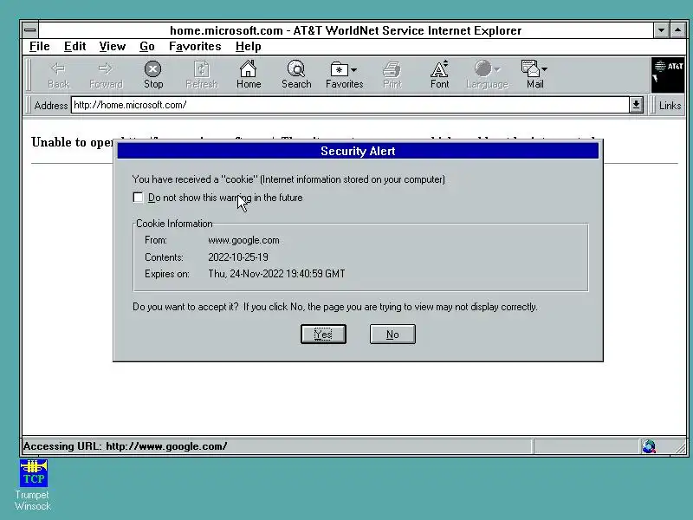Click the Security Alert title bar
Image resolution: width=693 pixels, height=520 pixels.
click(x=358, y=151)
